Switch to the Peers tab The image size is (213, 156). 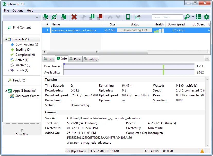click(75, 59)
